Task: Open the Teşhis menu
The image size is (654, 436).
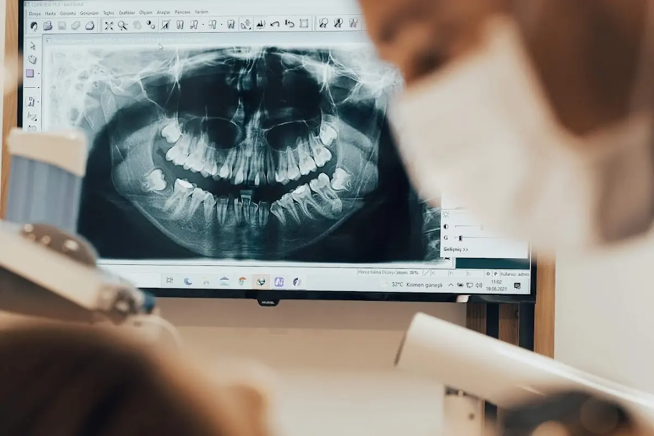Action: tap(109, 13)
